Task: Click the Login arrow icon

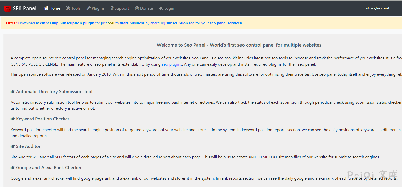Action: pyautogui.click(x=161, y=8)
